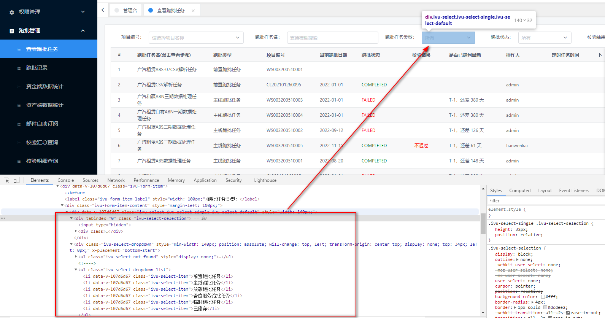605x318 pixels.
Task: Open the Layout styles tab
Action: coord(545,191)
